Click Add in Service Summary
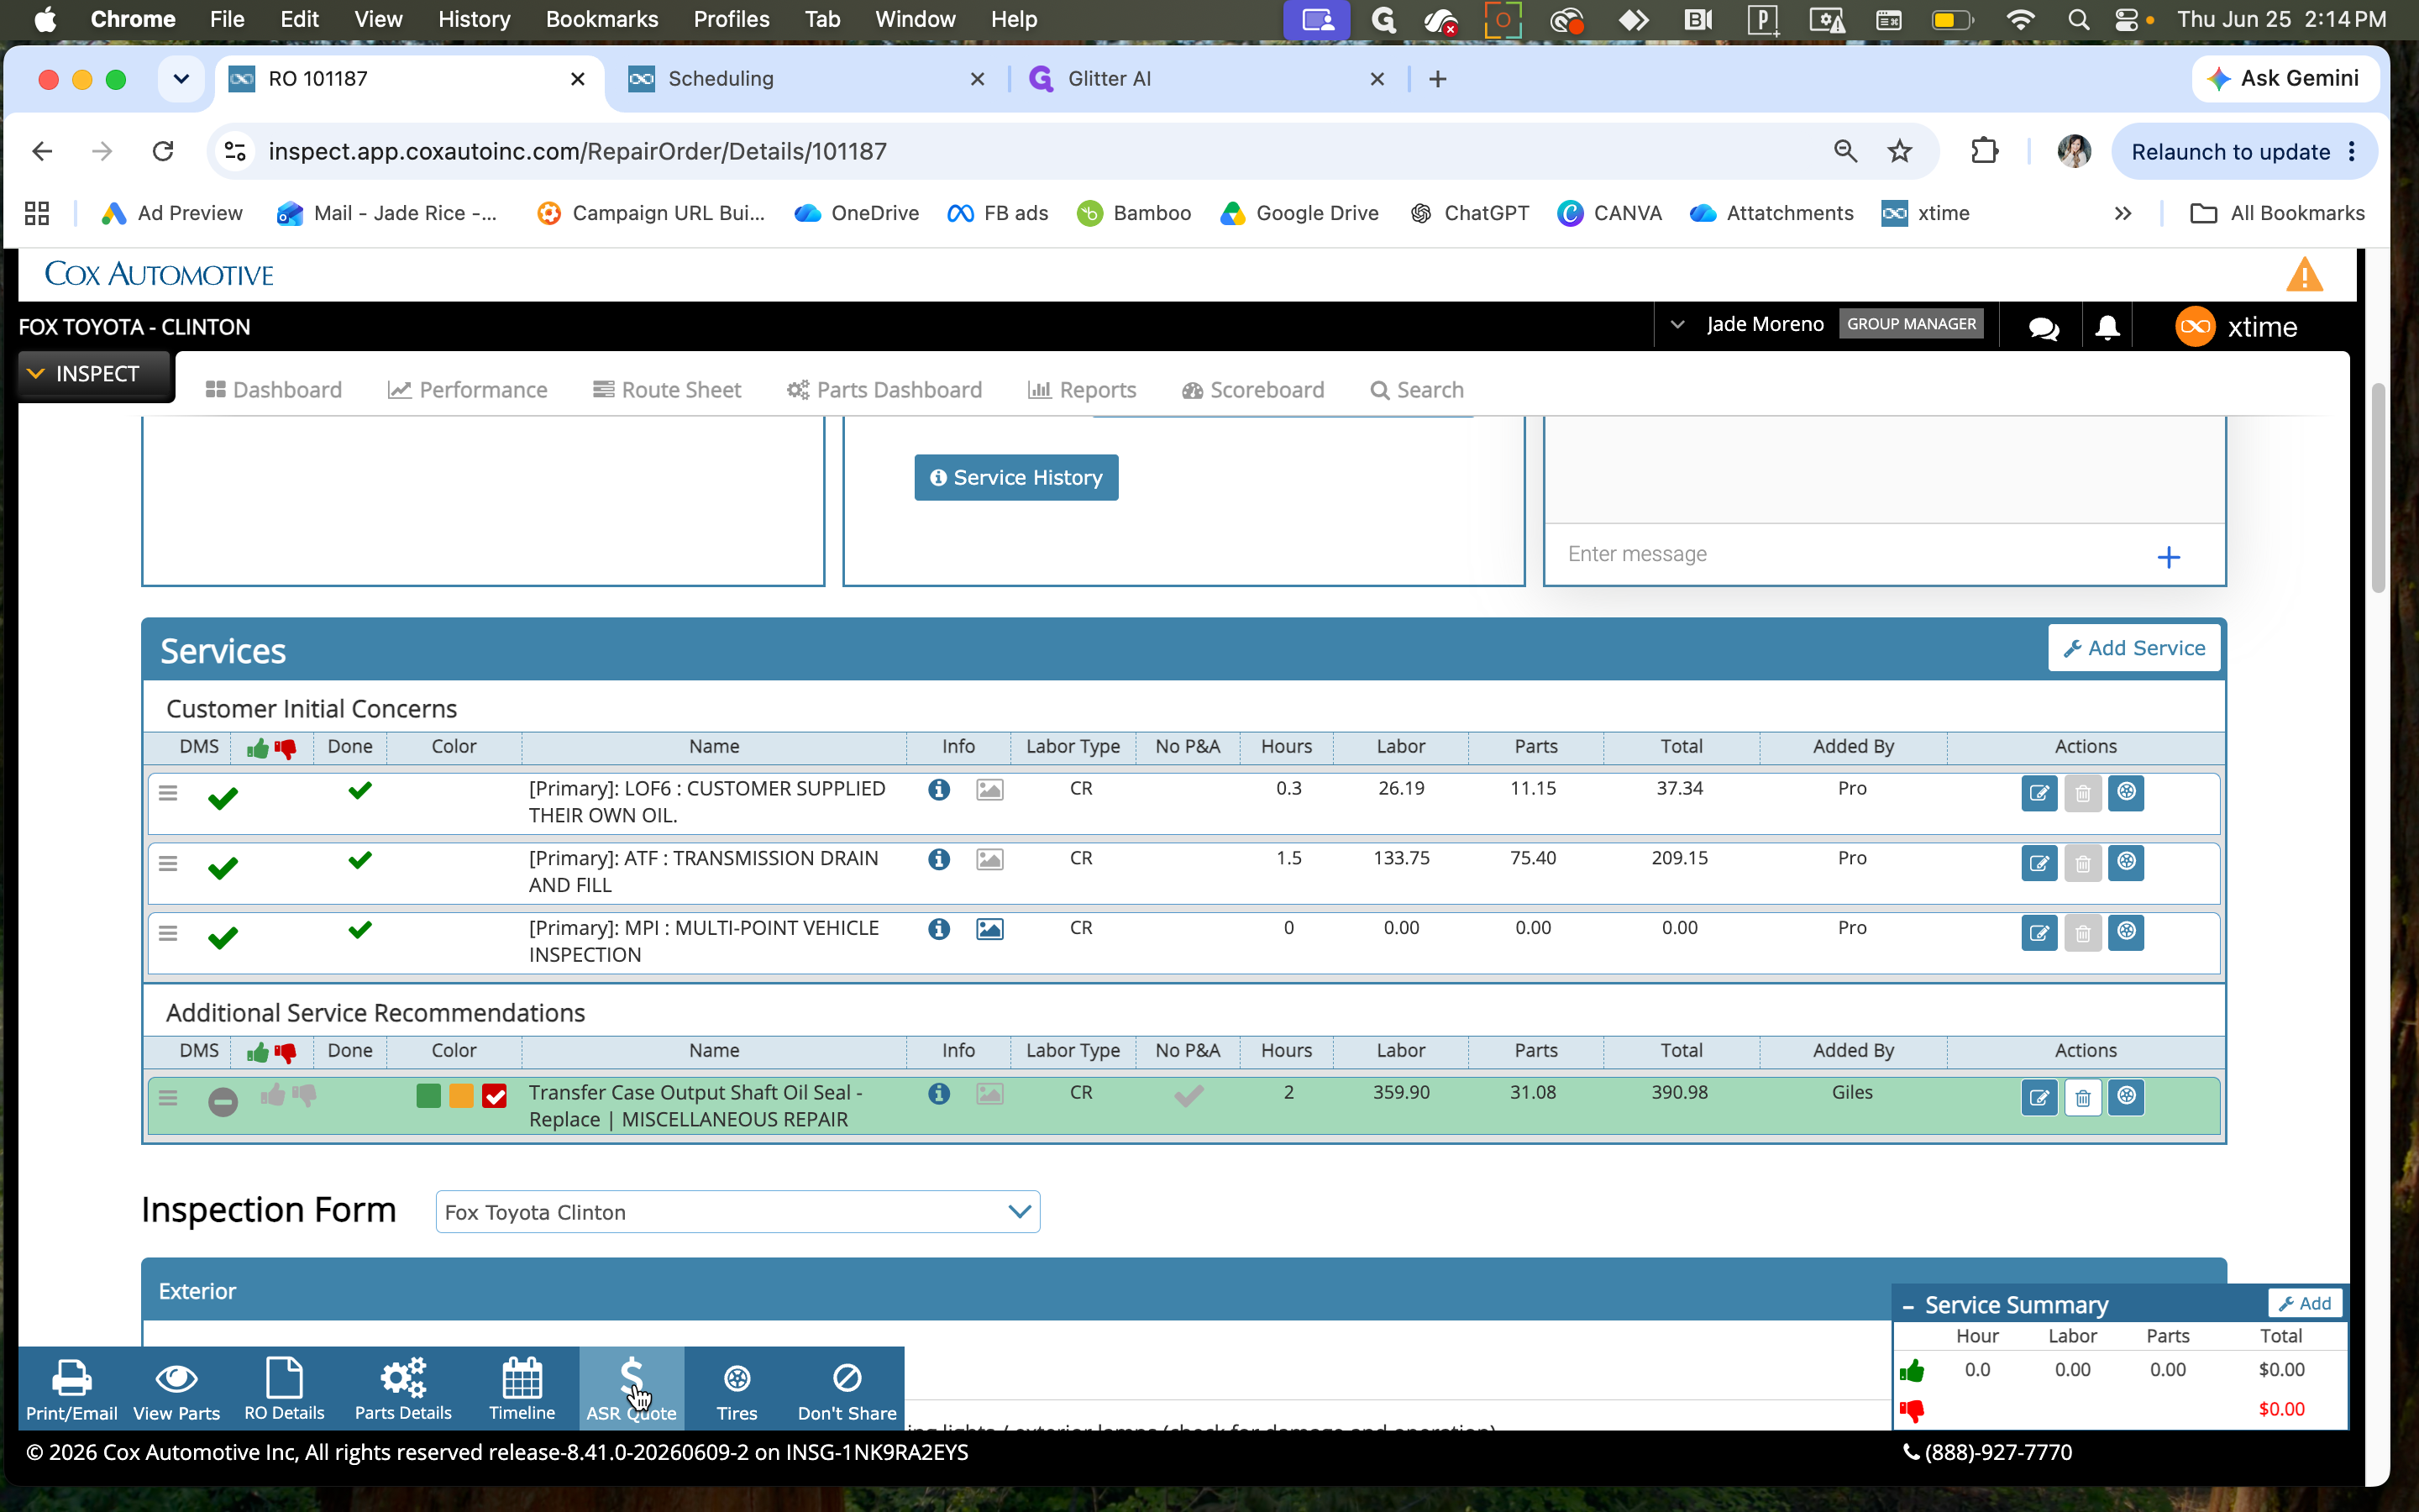Viewport: 2419px width, 1512px height. coord(2304,1304)
